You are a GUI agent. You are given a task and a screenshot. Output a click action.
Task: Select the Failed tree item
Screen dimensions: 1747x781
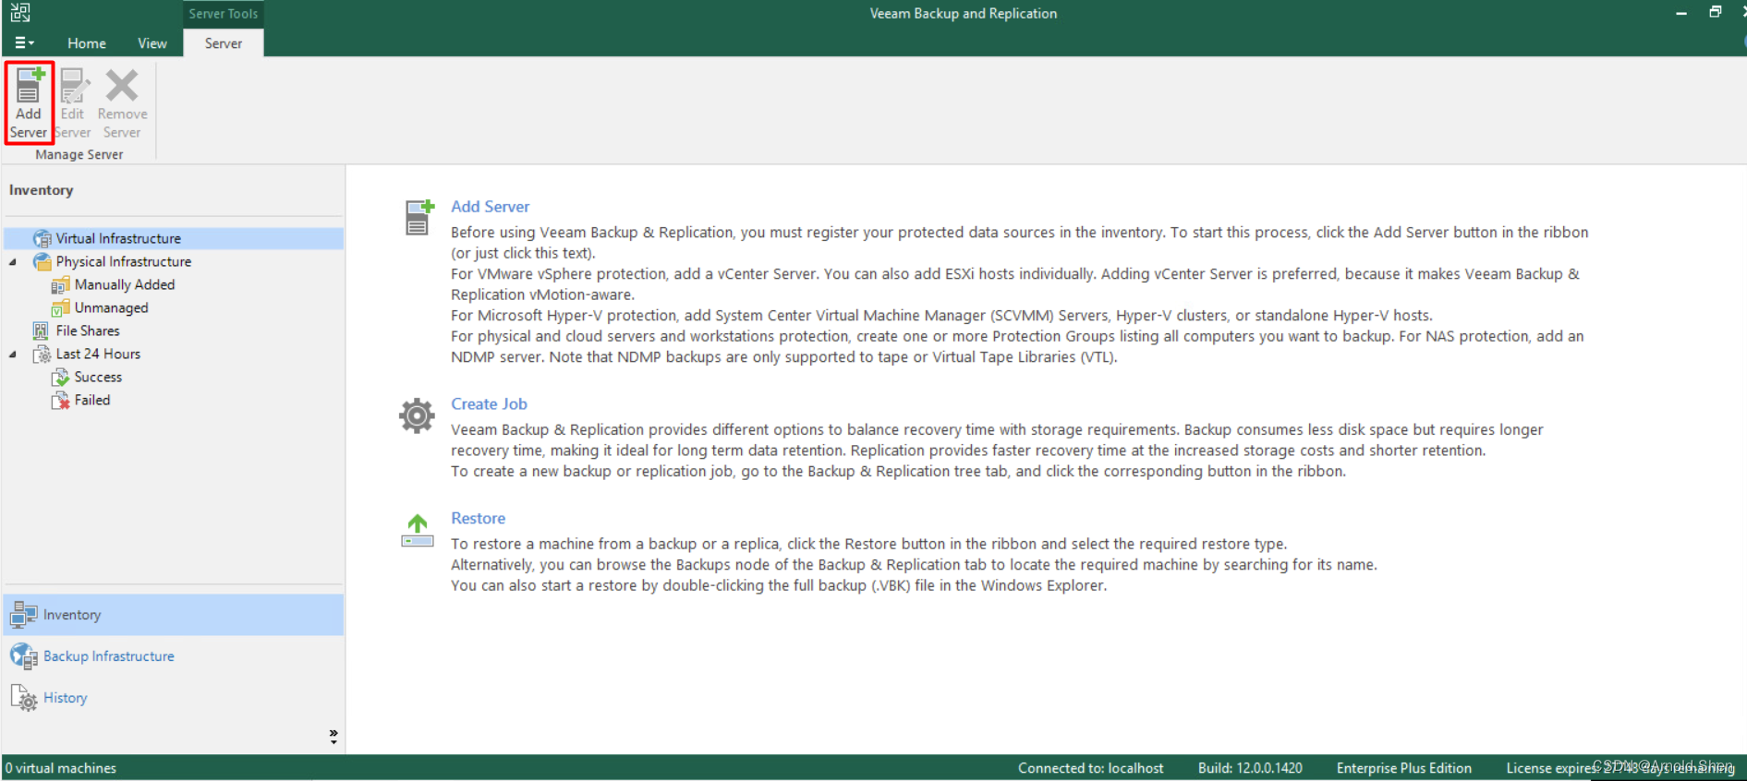point(92,400)
